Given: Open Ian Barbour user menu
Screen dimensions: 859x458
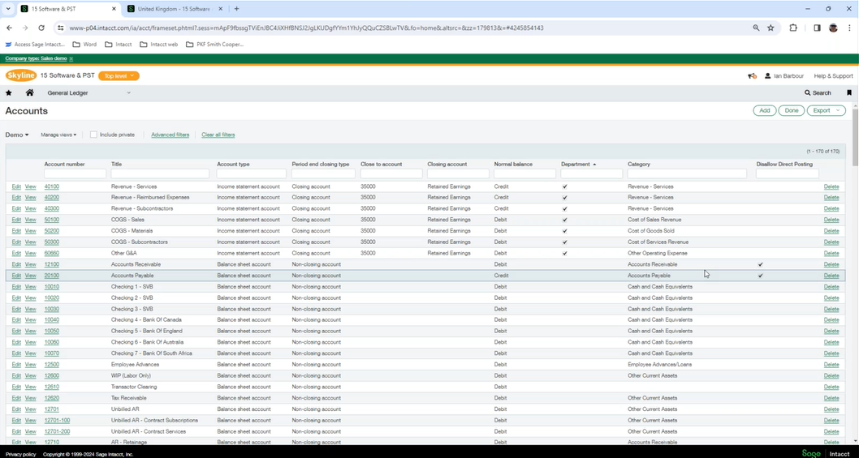Looking at the screenshot, I should (x=786, y=76).
